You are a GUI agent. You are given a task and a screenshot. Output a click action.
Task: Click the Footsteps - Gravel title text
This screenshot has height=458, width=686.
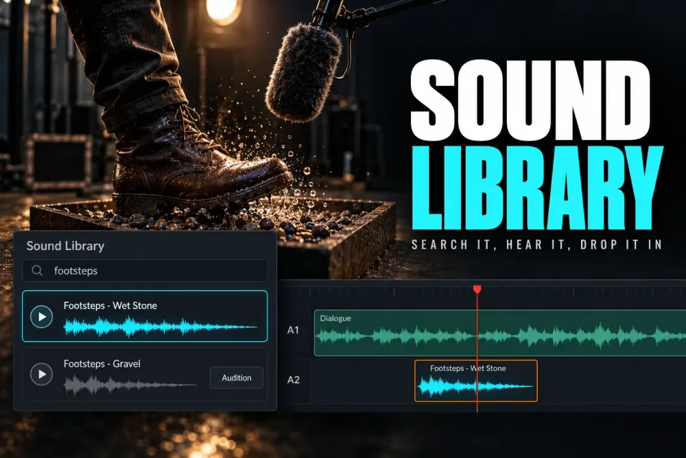tap(102, 364)
